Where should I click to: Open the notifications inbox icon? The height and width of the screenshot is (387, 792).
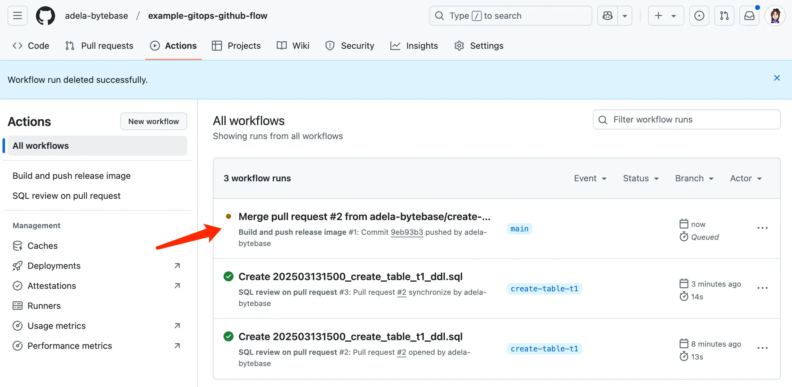(749, 16)
